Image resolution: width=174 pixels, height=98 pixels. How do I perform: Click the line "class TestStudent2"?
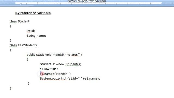point(24,45)
